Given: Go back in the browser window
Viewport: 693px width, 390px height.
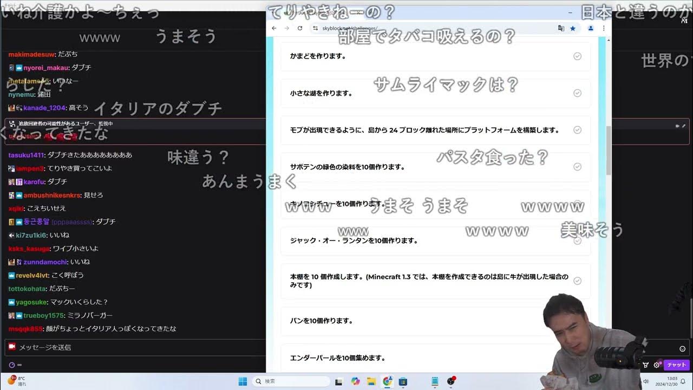Looking at the screenshot, I should coord(274,28).
